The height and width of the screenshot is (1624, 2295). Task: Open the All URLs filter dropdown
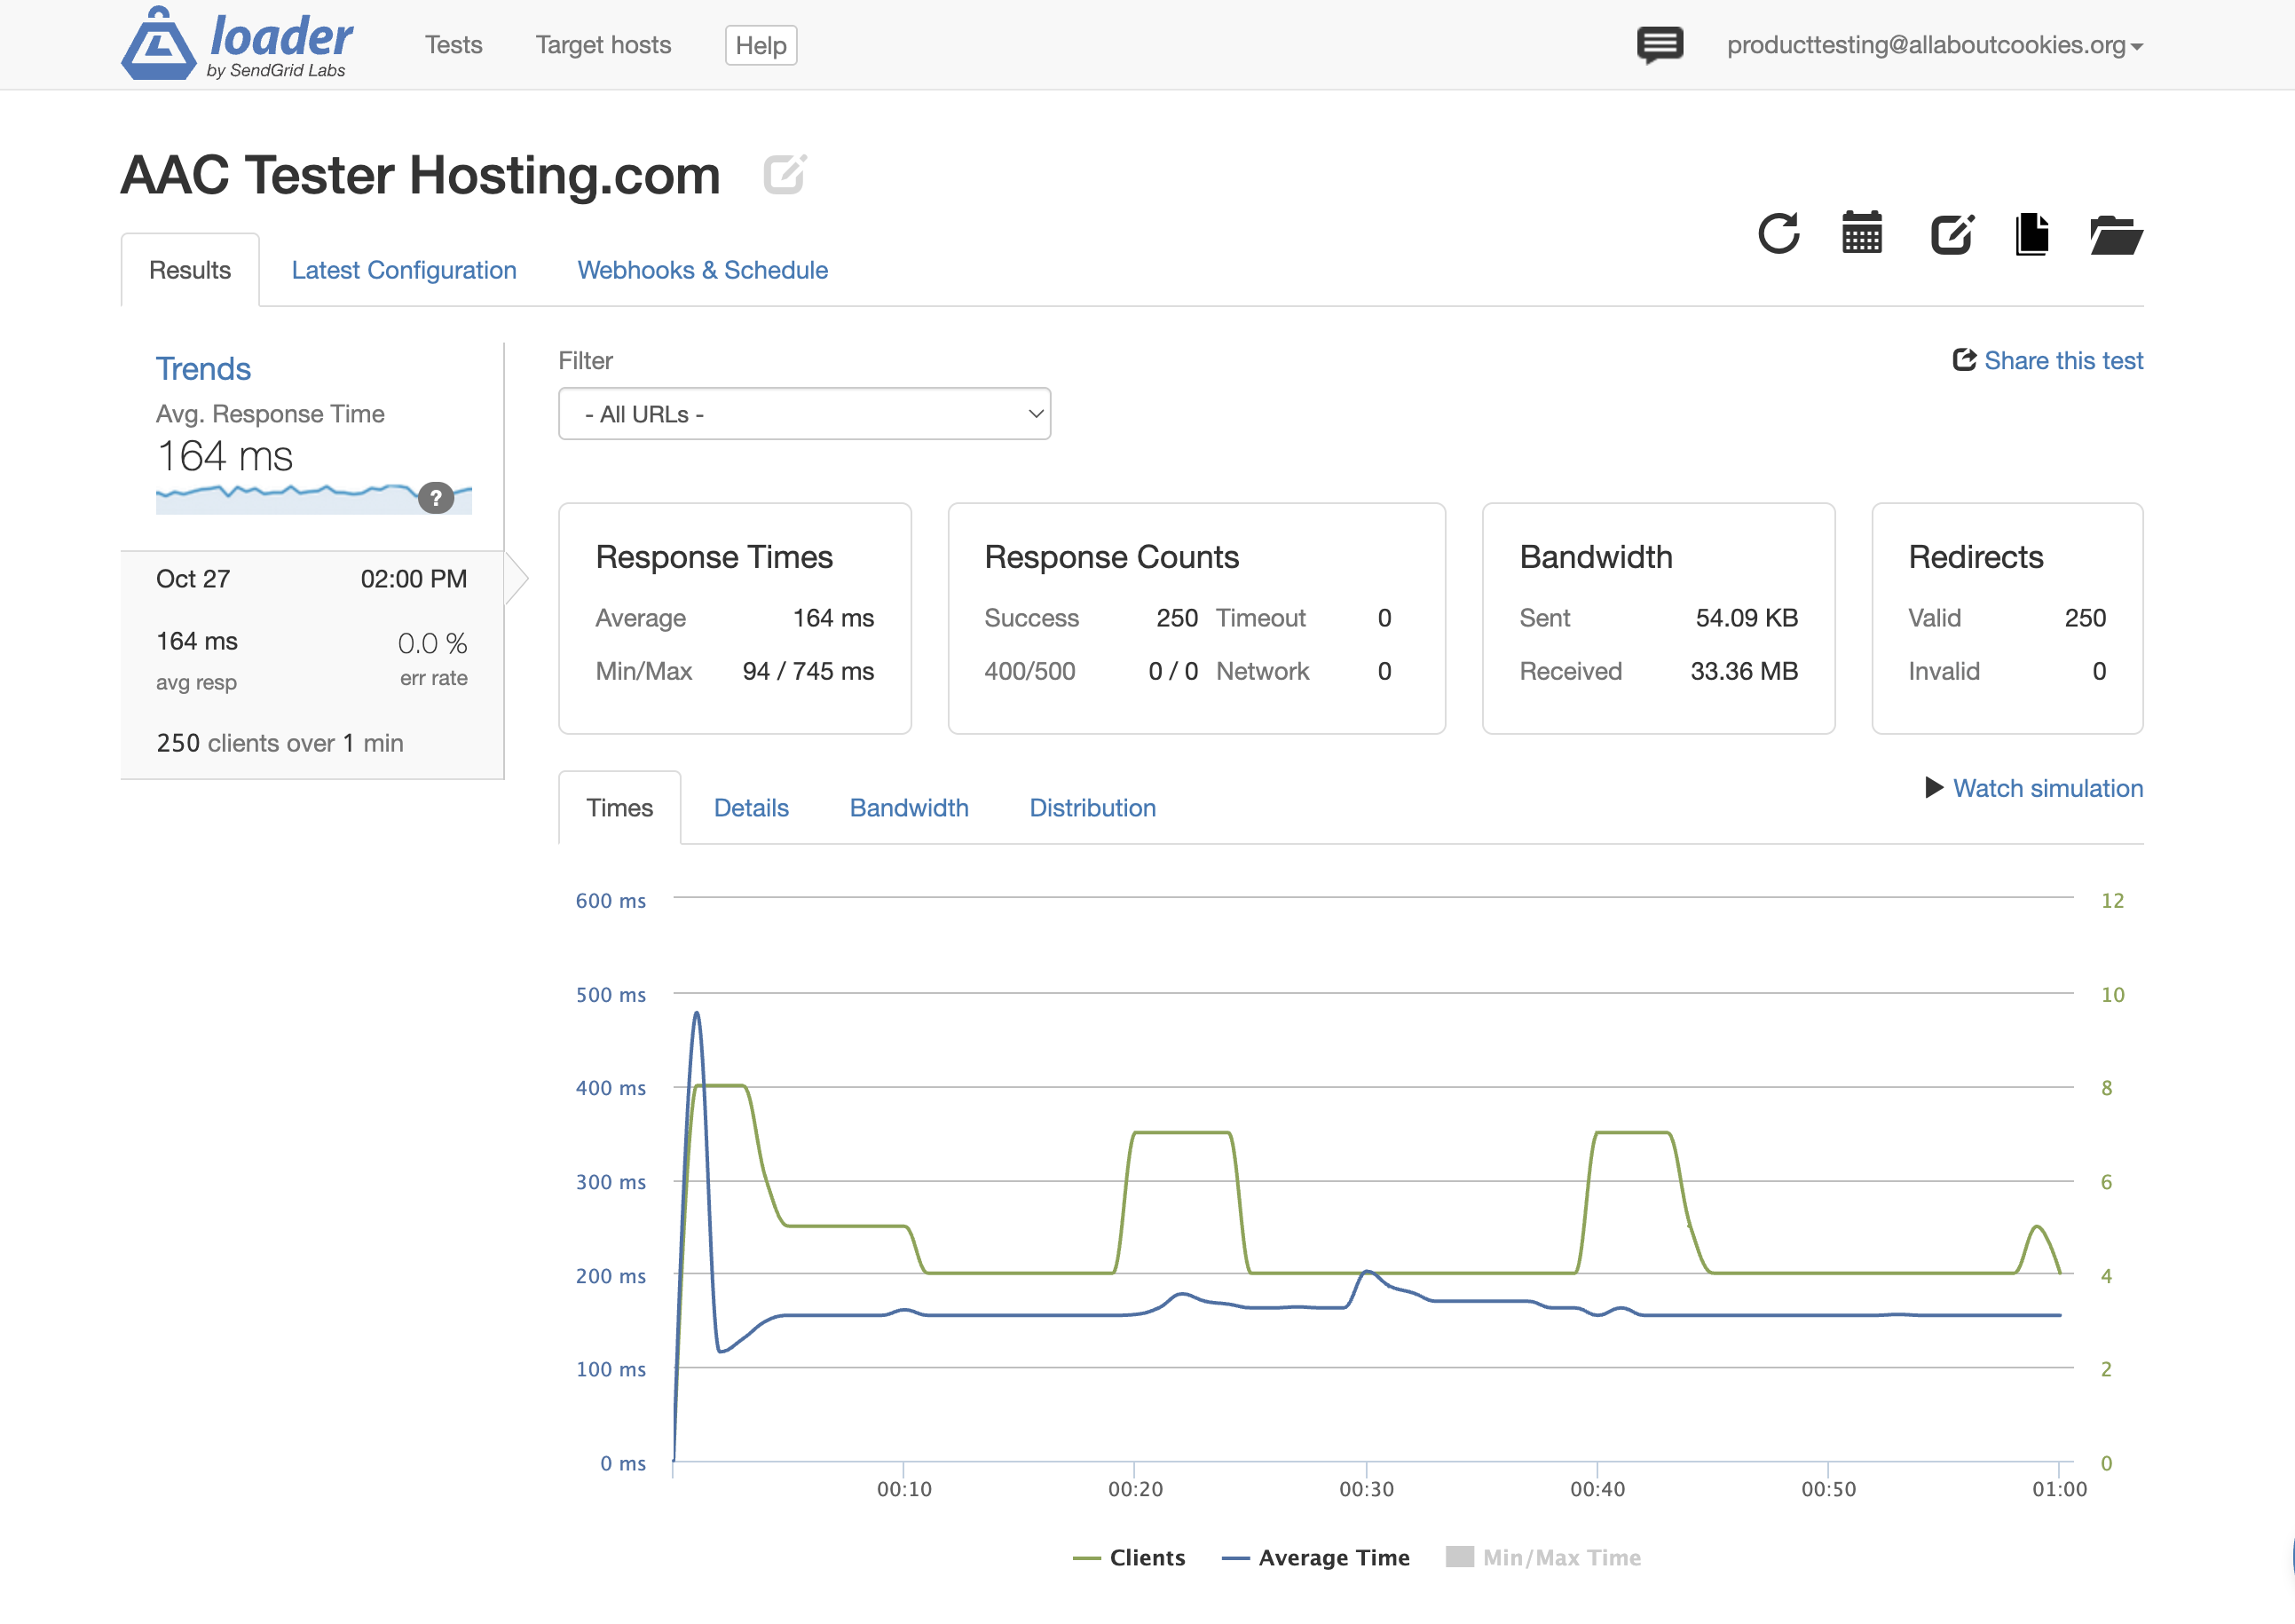coord(804,414)
